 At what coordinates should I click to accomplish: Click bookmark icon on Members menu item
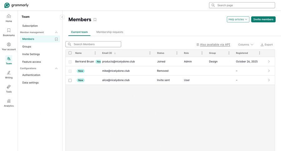pos(56,39)
